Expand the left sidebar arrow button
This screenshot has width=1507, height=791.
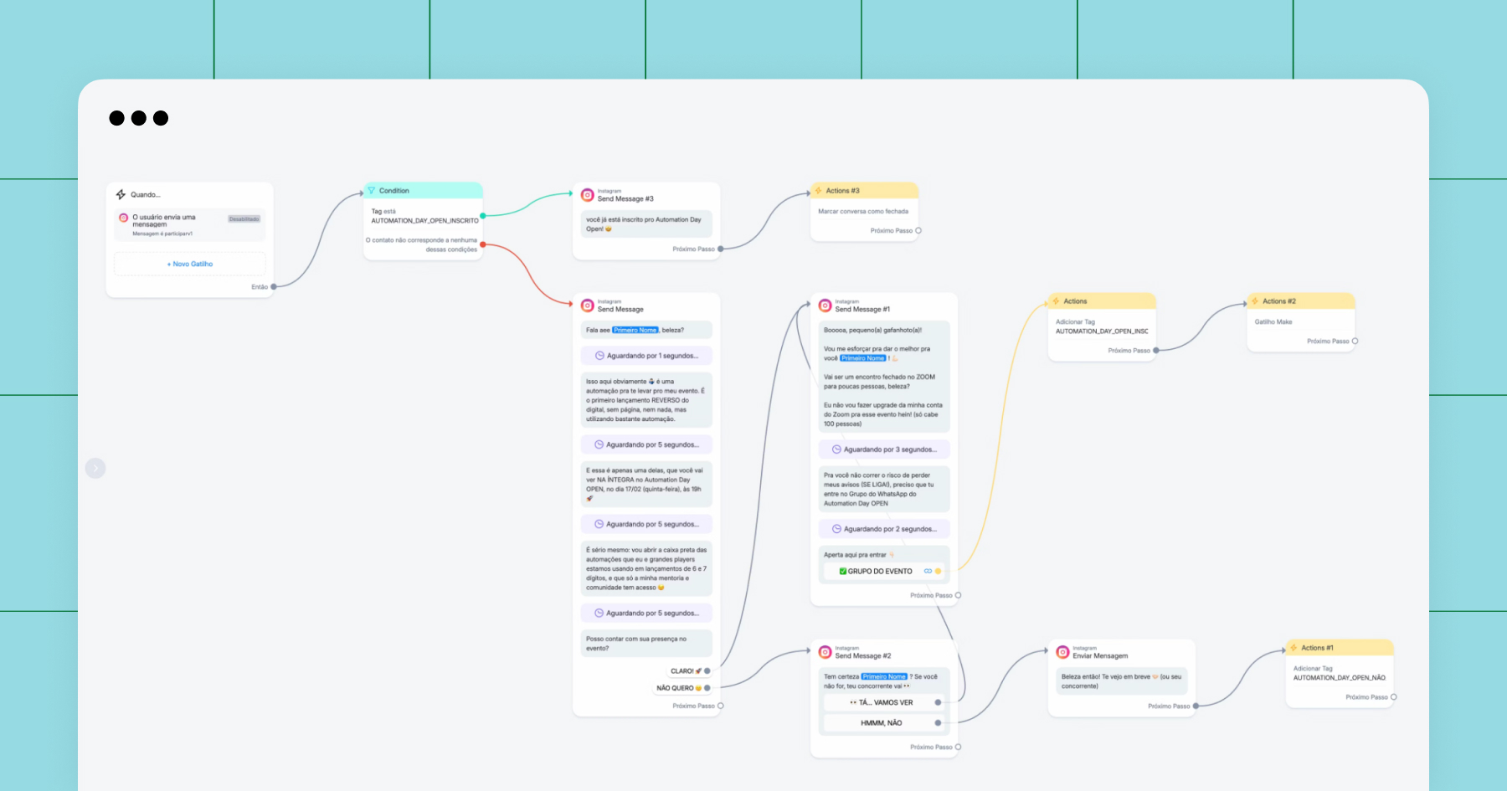(95, 468)
